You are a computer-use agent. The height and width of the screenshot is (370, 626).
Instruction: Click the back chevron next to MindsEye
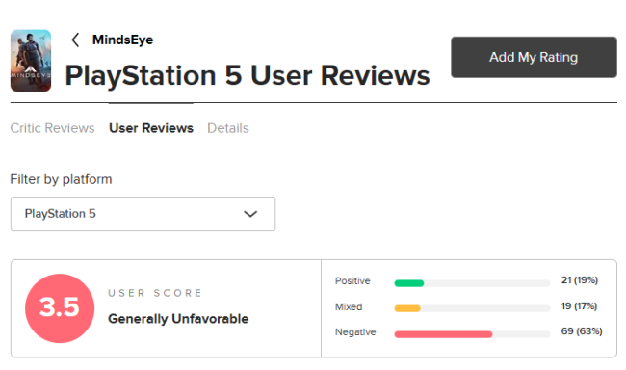(75, 40)
